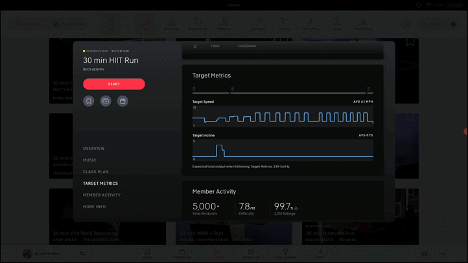Click the swap arrows icon near the profile
The width and height of the screenshot is (468, 263).
[x=82, y=253]
